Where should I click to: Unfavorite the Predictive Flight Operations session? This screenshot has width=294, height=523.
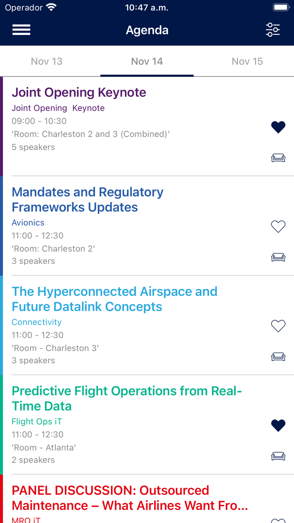click(x=278, y=425)
